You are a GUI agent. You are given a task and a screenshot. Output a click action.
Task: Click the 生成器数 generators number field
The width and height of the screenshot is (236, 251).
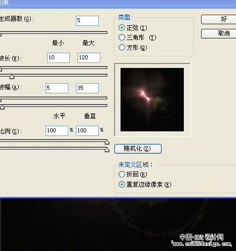click(87, 21)
